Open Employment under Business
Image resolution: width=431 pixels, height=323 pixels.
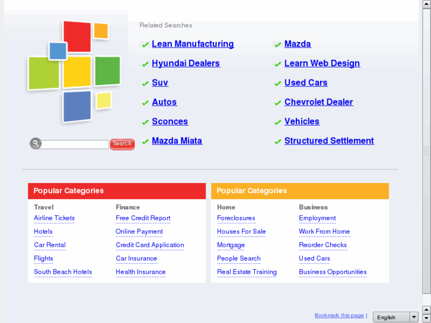pos(317,218)
